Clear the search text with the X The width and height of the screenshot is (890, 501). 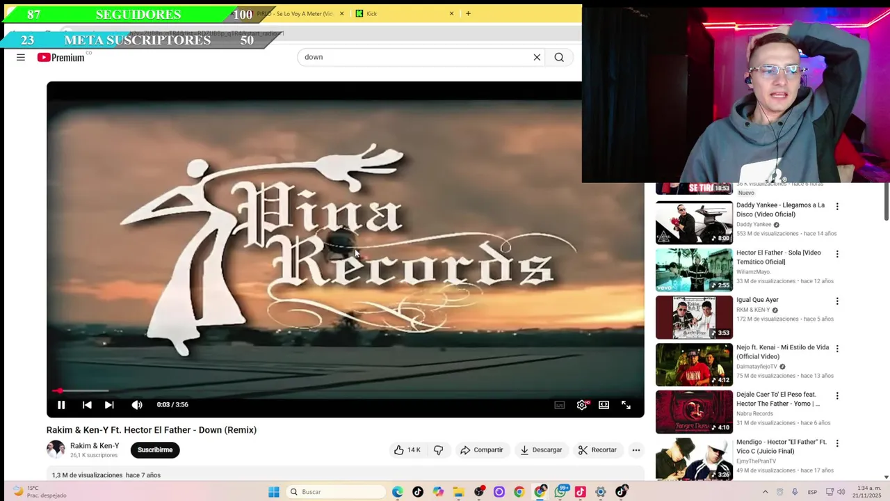(x=537, y=57)
